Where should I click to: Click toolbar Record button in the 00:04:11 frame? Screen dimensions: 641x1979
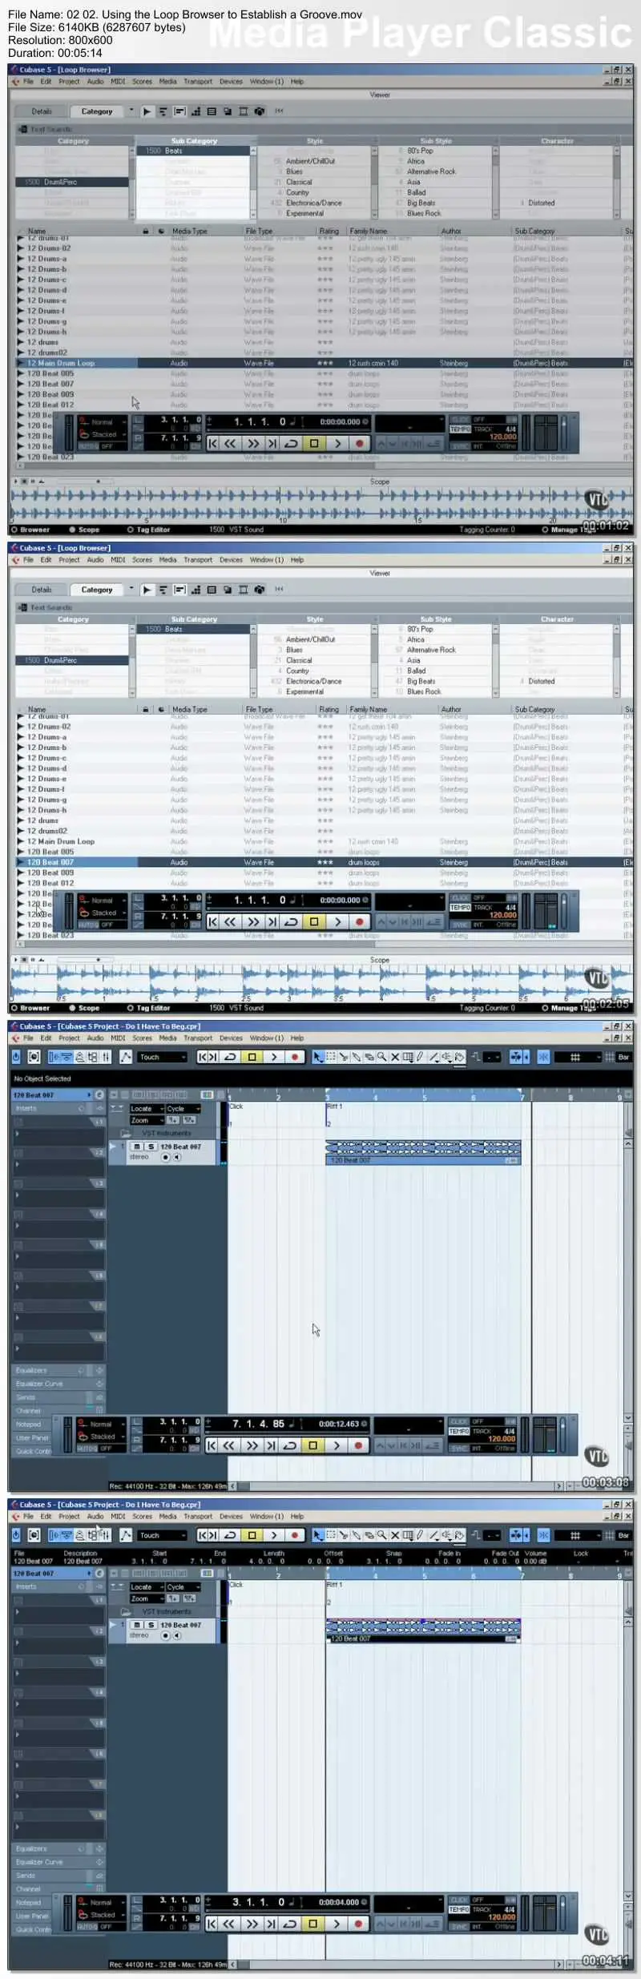pos(295,1535)
